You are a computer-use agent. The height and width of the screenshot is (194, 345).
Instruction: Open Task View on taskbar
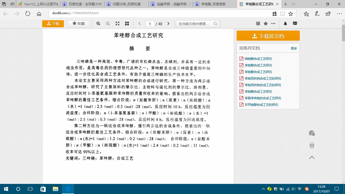30,189
